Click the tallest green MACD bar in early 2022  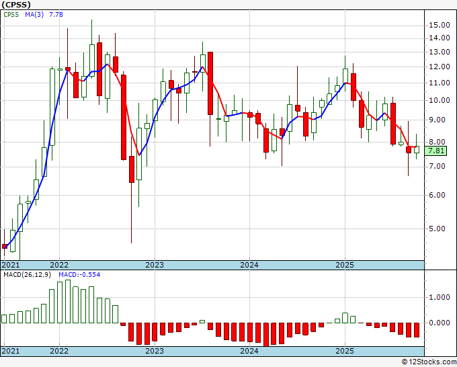68,301
